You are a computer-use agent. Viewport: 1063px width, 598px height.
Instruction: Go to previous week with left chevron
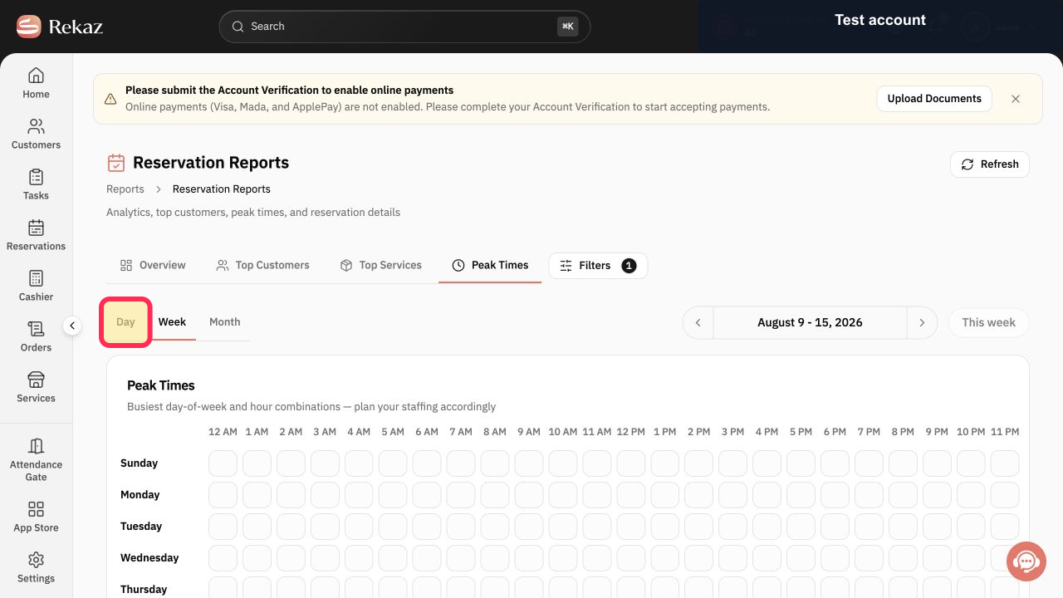[698, 322]
